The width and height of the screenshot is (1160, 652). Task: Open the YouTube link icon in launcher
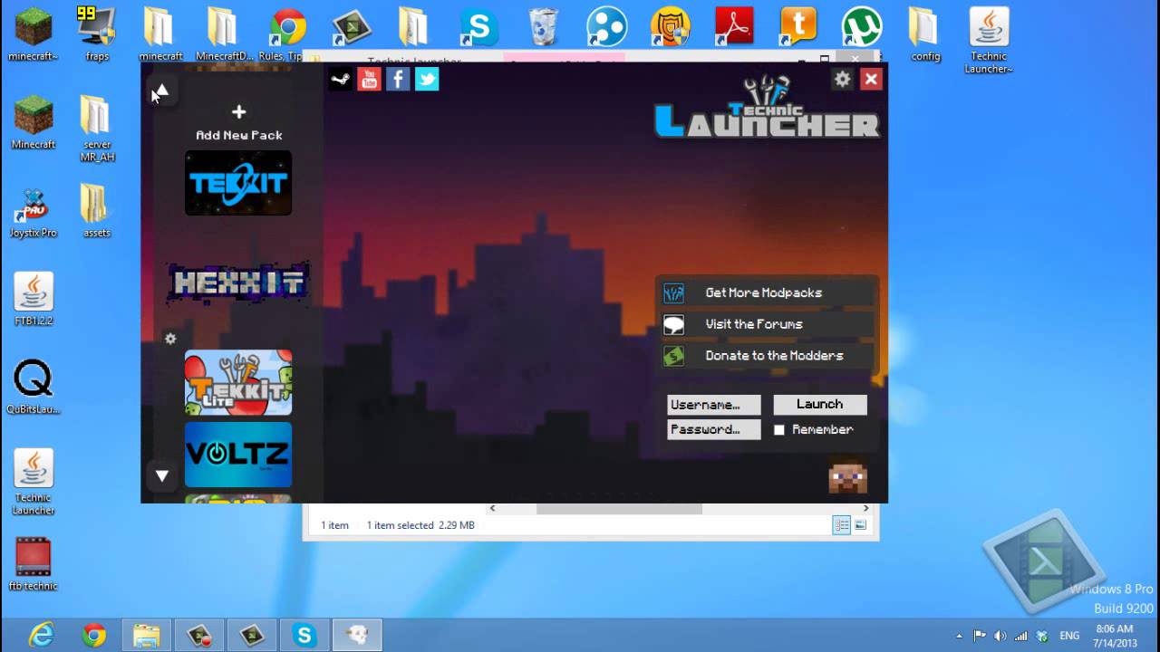[369, 80]
